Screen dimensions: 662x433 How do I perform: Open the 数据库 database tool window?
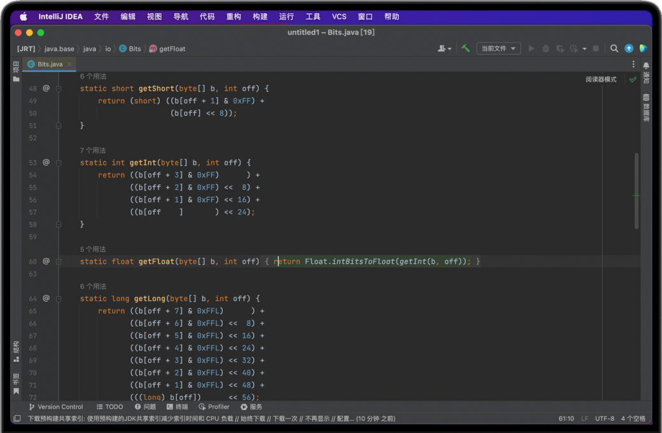[x=646, y=107]
